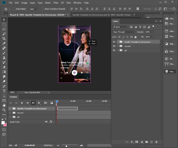178x148 pixels.
Task: Select the Crop tool
Action: point(4,39)
